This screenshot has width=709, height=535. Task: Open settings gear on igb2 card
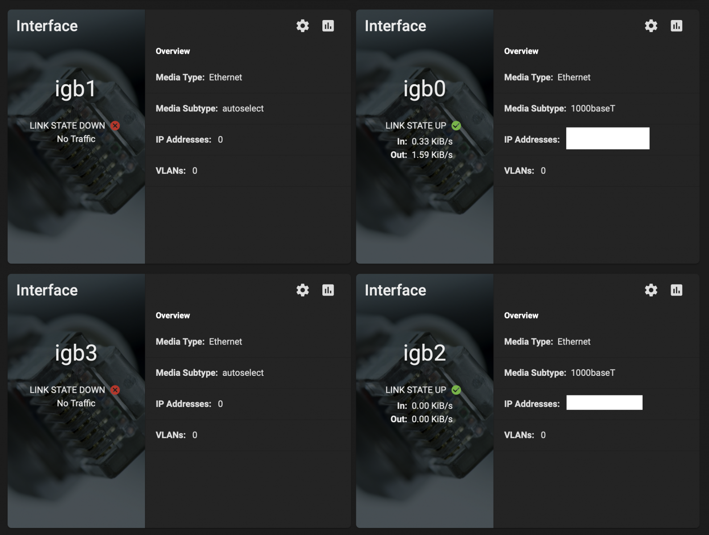651,290
